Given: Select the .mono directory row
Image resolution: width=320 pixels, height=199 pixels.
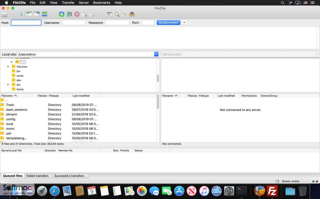Looking at the screenshot, I should 79,129.
